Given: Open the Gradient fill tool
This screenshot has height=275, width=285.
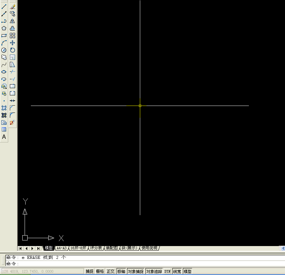Looking at the screenshot, I should coord(4,115).
